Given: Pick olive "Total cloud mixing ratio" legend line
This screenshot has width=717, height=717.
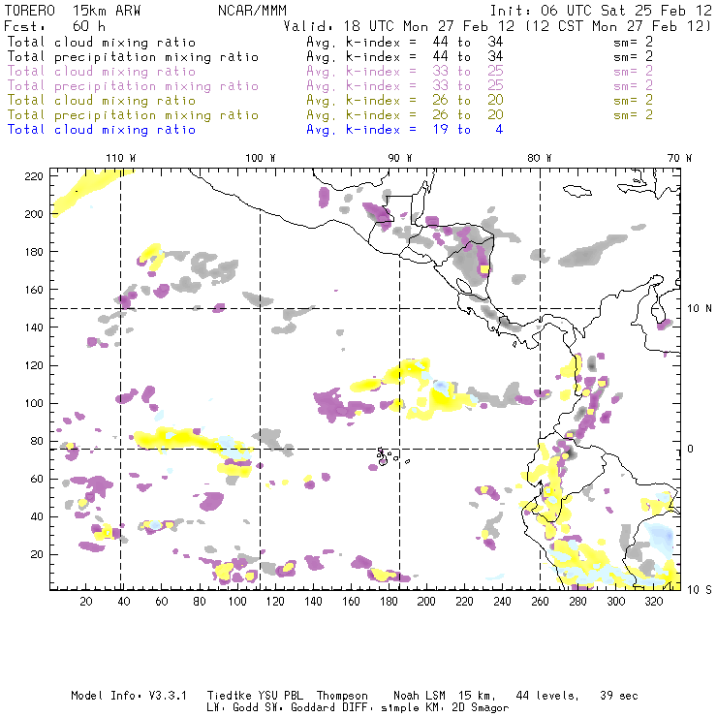Looking at the screenshot, I should pyautogui.click(x=102, y=101).
